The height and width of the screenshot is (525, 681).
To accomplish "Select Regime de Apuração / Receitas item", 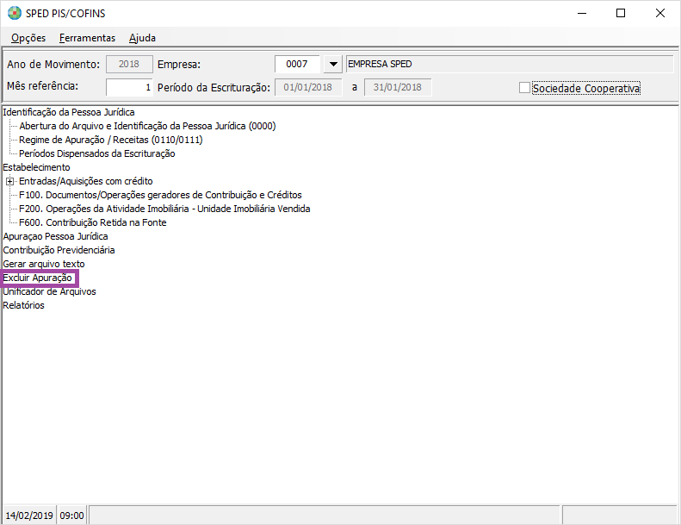I will pos(111,140).
